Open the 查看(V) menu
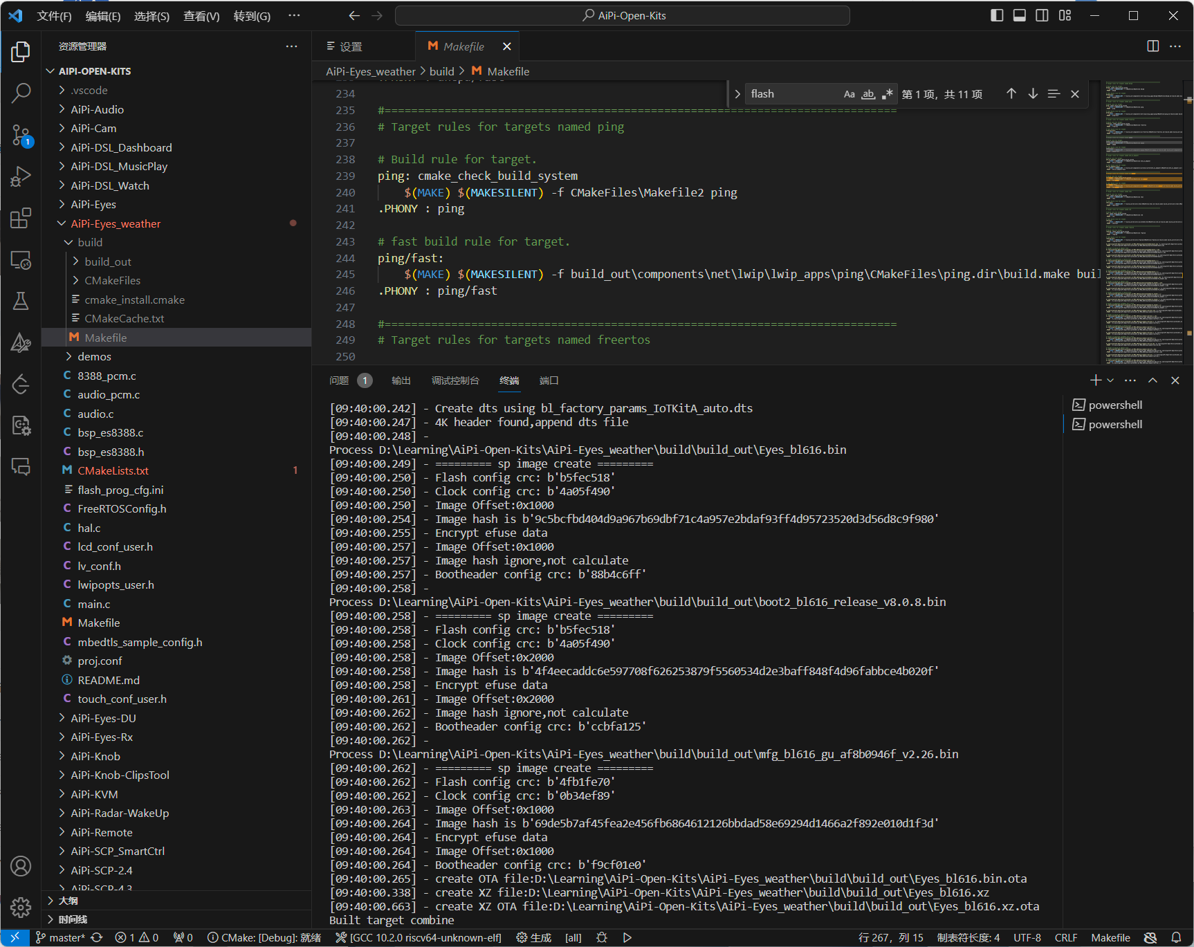This screenshot has width=1194, height=947. coord(201,16)
